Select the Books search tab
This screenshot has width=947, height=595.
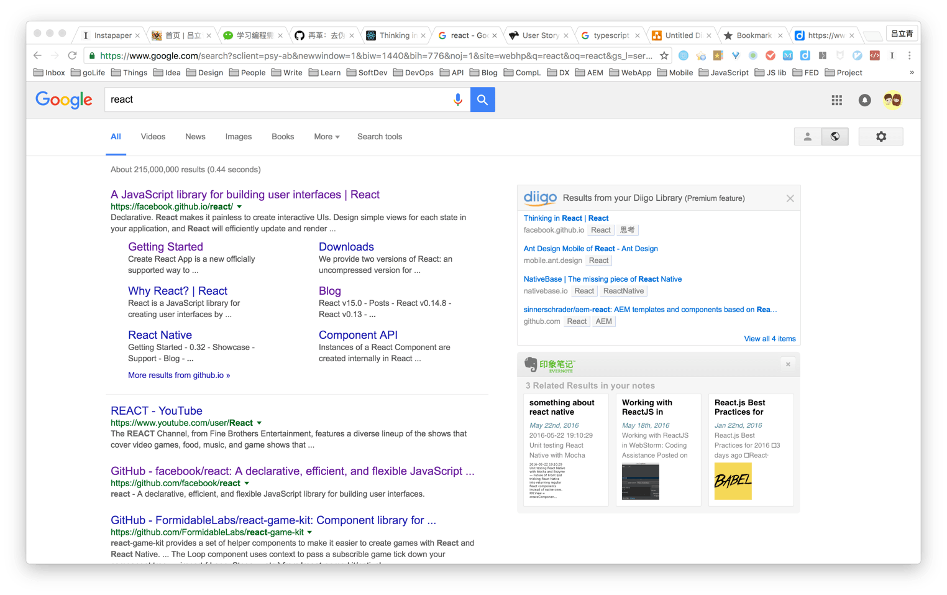click(283, 137)
